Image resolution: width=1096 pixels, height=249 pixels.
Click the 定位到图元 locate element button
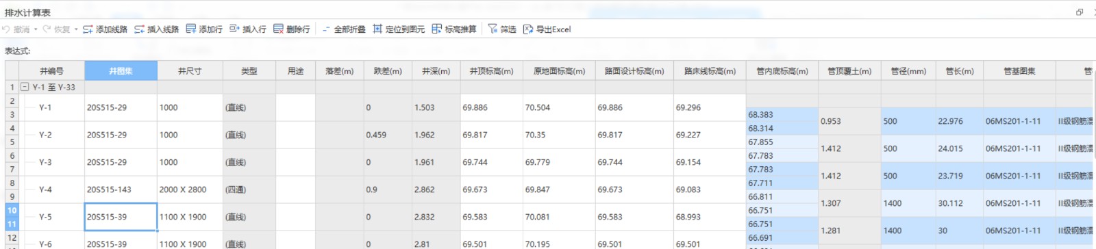click(399, 29)
